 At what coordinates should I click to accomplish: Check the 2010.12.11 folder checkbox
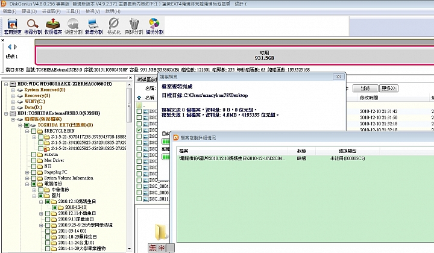(x=48, y=213)
